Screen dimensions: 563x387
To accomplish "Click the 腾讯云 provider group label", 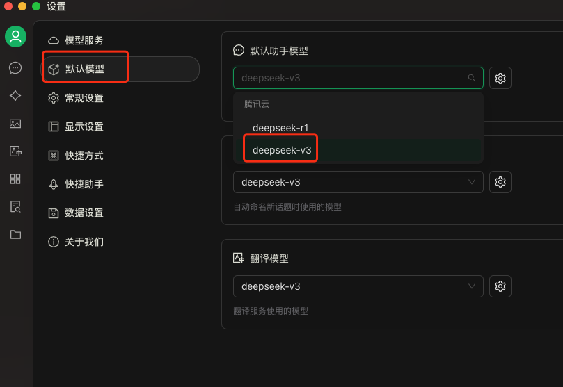I will point(256,104).
